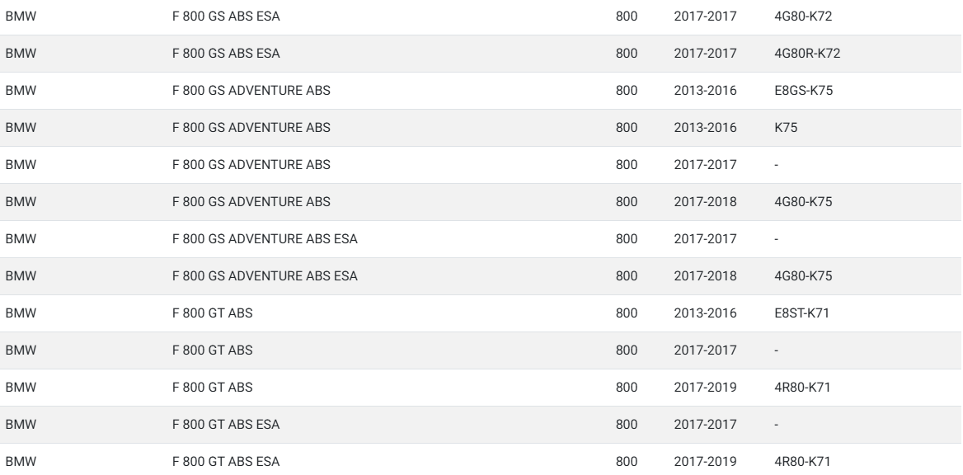963x475 pixels.
Task: Click BMW make in the 4G80R-K72 row
Action: (x=21, y=54)
